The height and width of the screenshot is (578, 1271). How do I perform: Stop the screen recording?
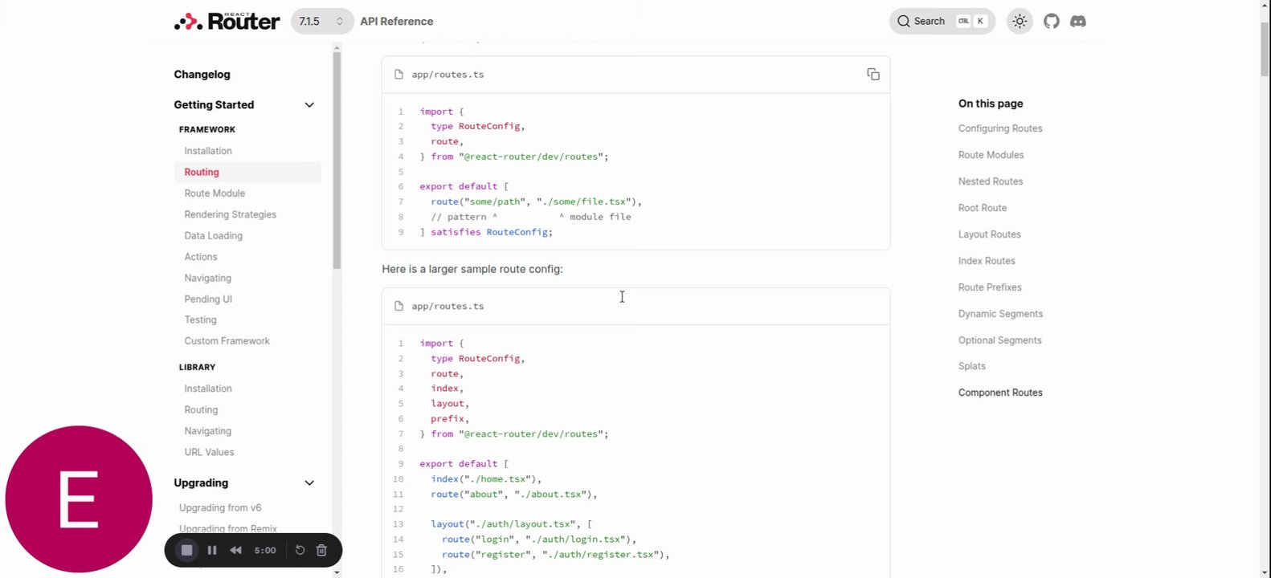(186, 550)
